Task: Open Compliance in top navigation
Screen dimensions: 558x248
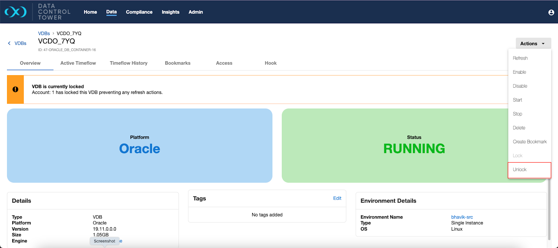Action: (139, 12)
